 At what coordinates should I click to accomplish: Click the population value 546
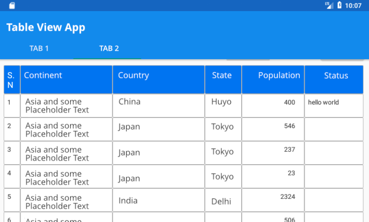[x=289, y=126]
